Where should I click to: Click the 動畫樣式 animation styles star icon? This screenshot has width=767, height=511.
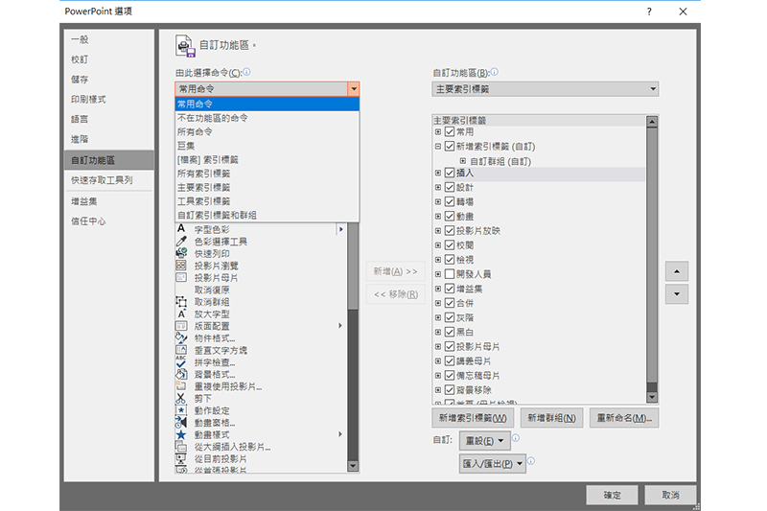coord(181,434)
